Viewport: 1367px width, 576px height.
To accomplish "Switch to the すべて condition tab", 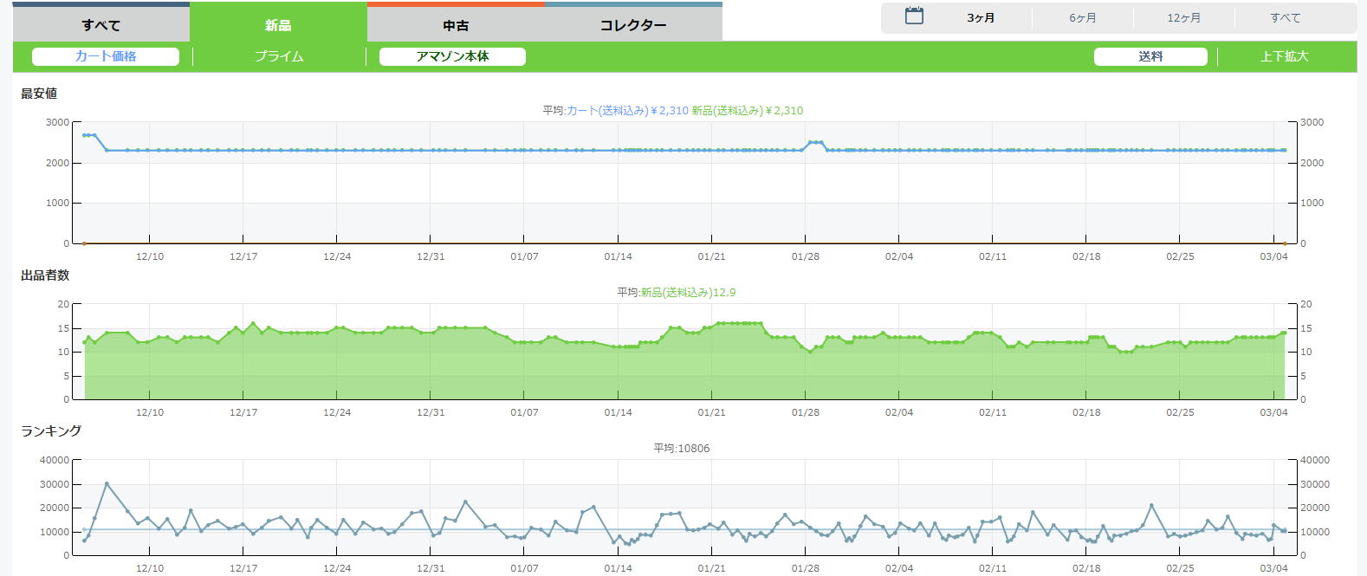I will tap(101, 25).
